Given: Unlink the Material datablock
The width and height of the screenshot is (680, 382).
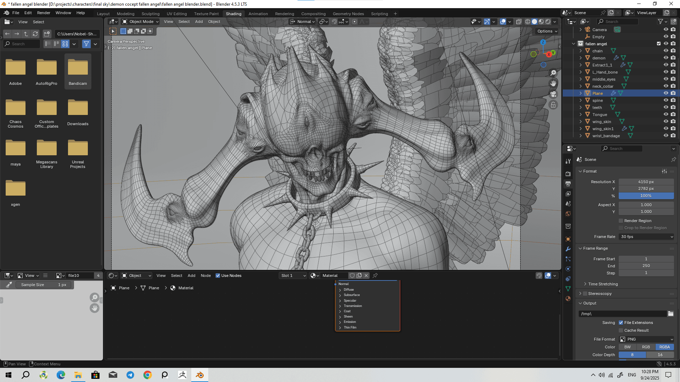Looking at the screenshot, I should (x=366, y=276).
